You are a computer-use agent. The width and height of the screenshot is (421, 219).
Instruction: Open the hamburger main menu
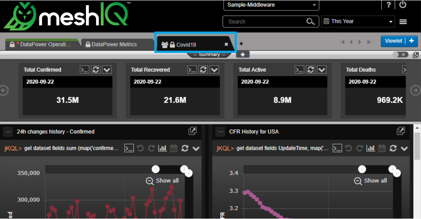click(403, 22)
